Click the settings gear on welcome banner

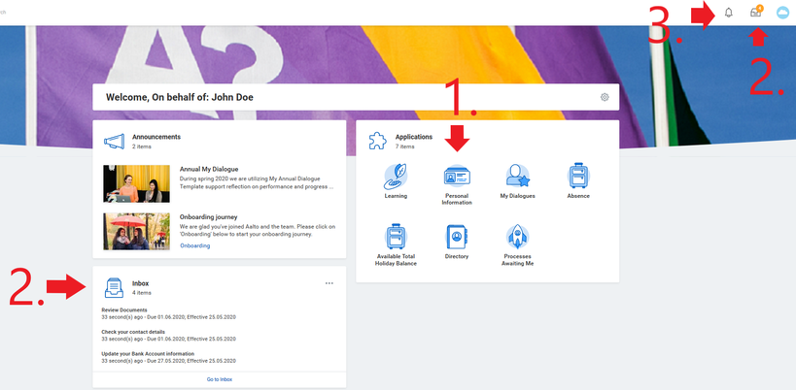pyautogui.click(x=605, y=97)
